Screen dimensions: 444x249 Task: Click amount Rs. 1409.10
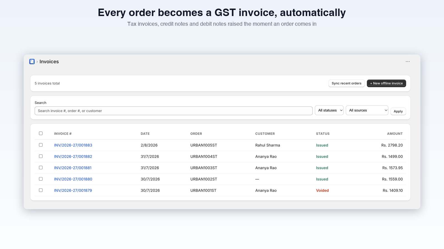click(x=393, y=191)
